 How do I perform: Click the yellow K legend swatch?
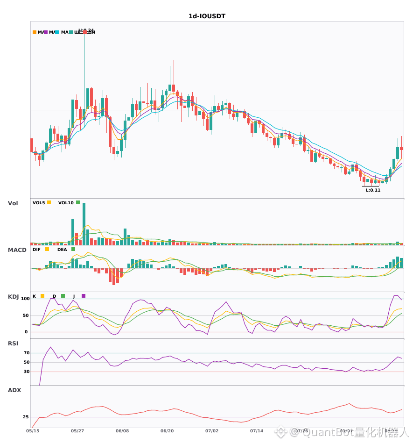[x=42, y=296]
